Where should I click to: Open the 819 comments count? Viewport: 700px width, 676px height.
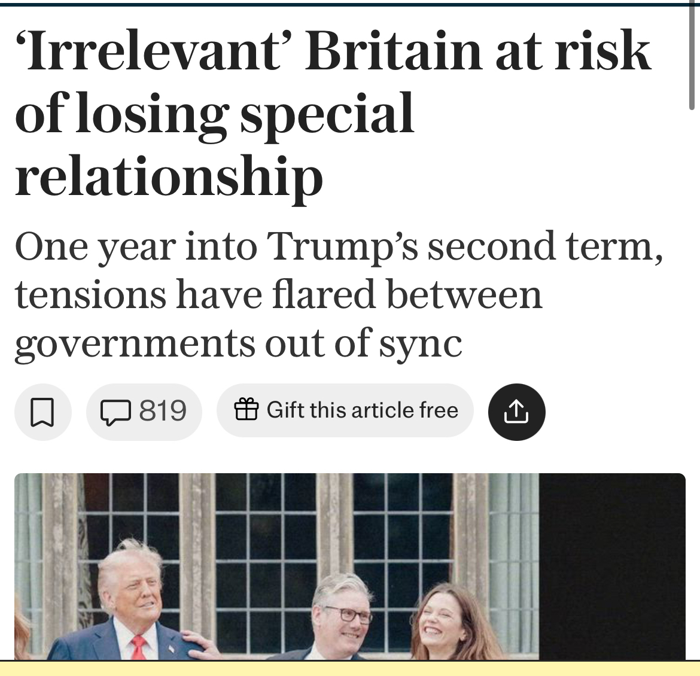163,411
